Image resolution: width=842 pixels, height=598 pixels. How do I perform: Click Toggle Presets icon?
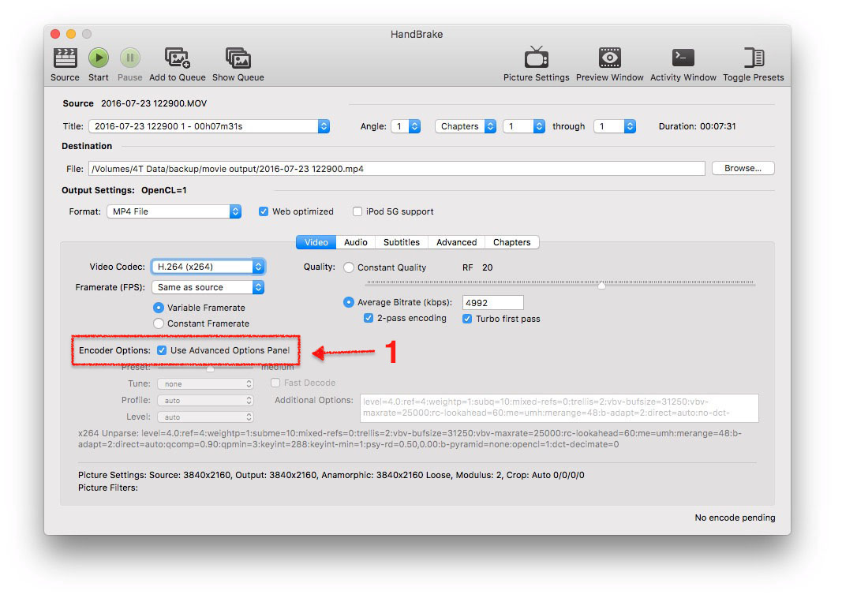pyautogui.click(x=754, y=58)
